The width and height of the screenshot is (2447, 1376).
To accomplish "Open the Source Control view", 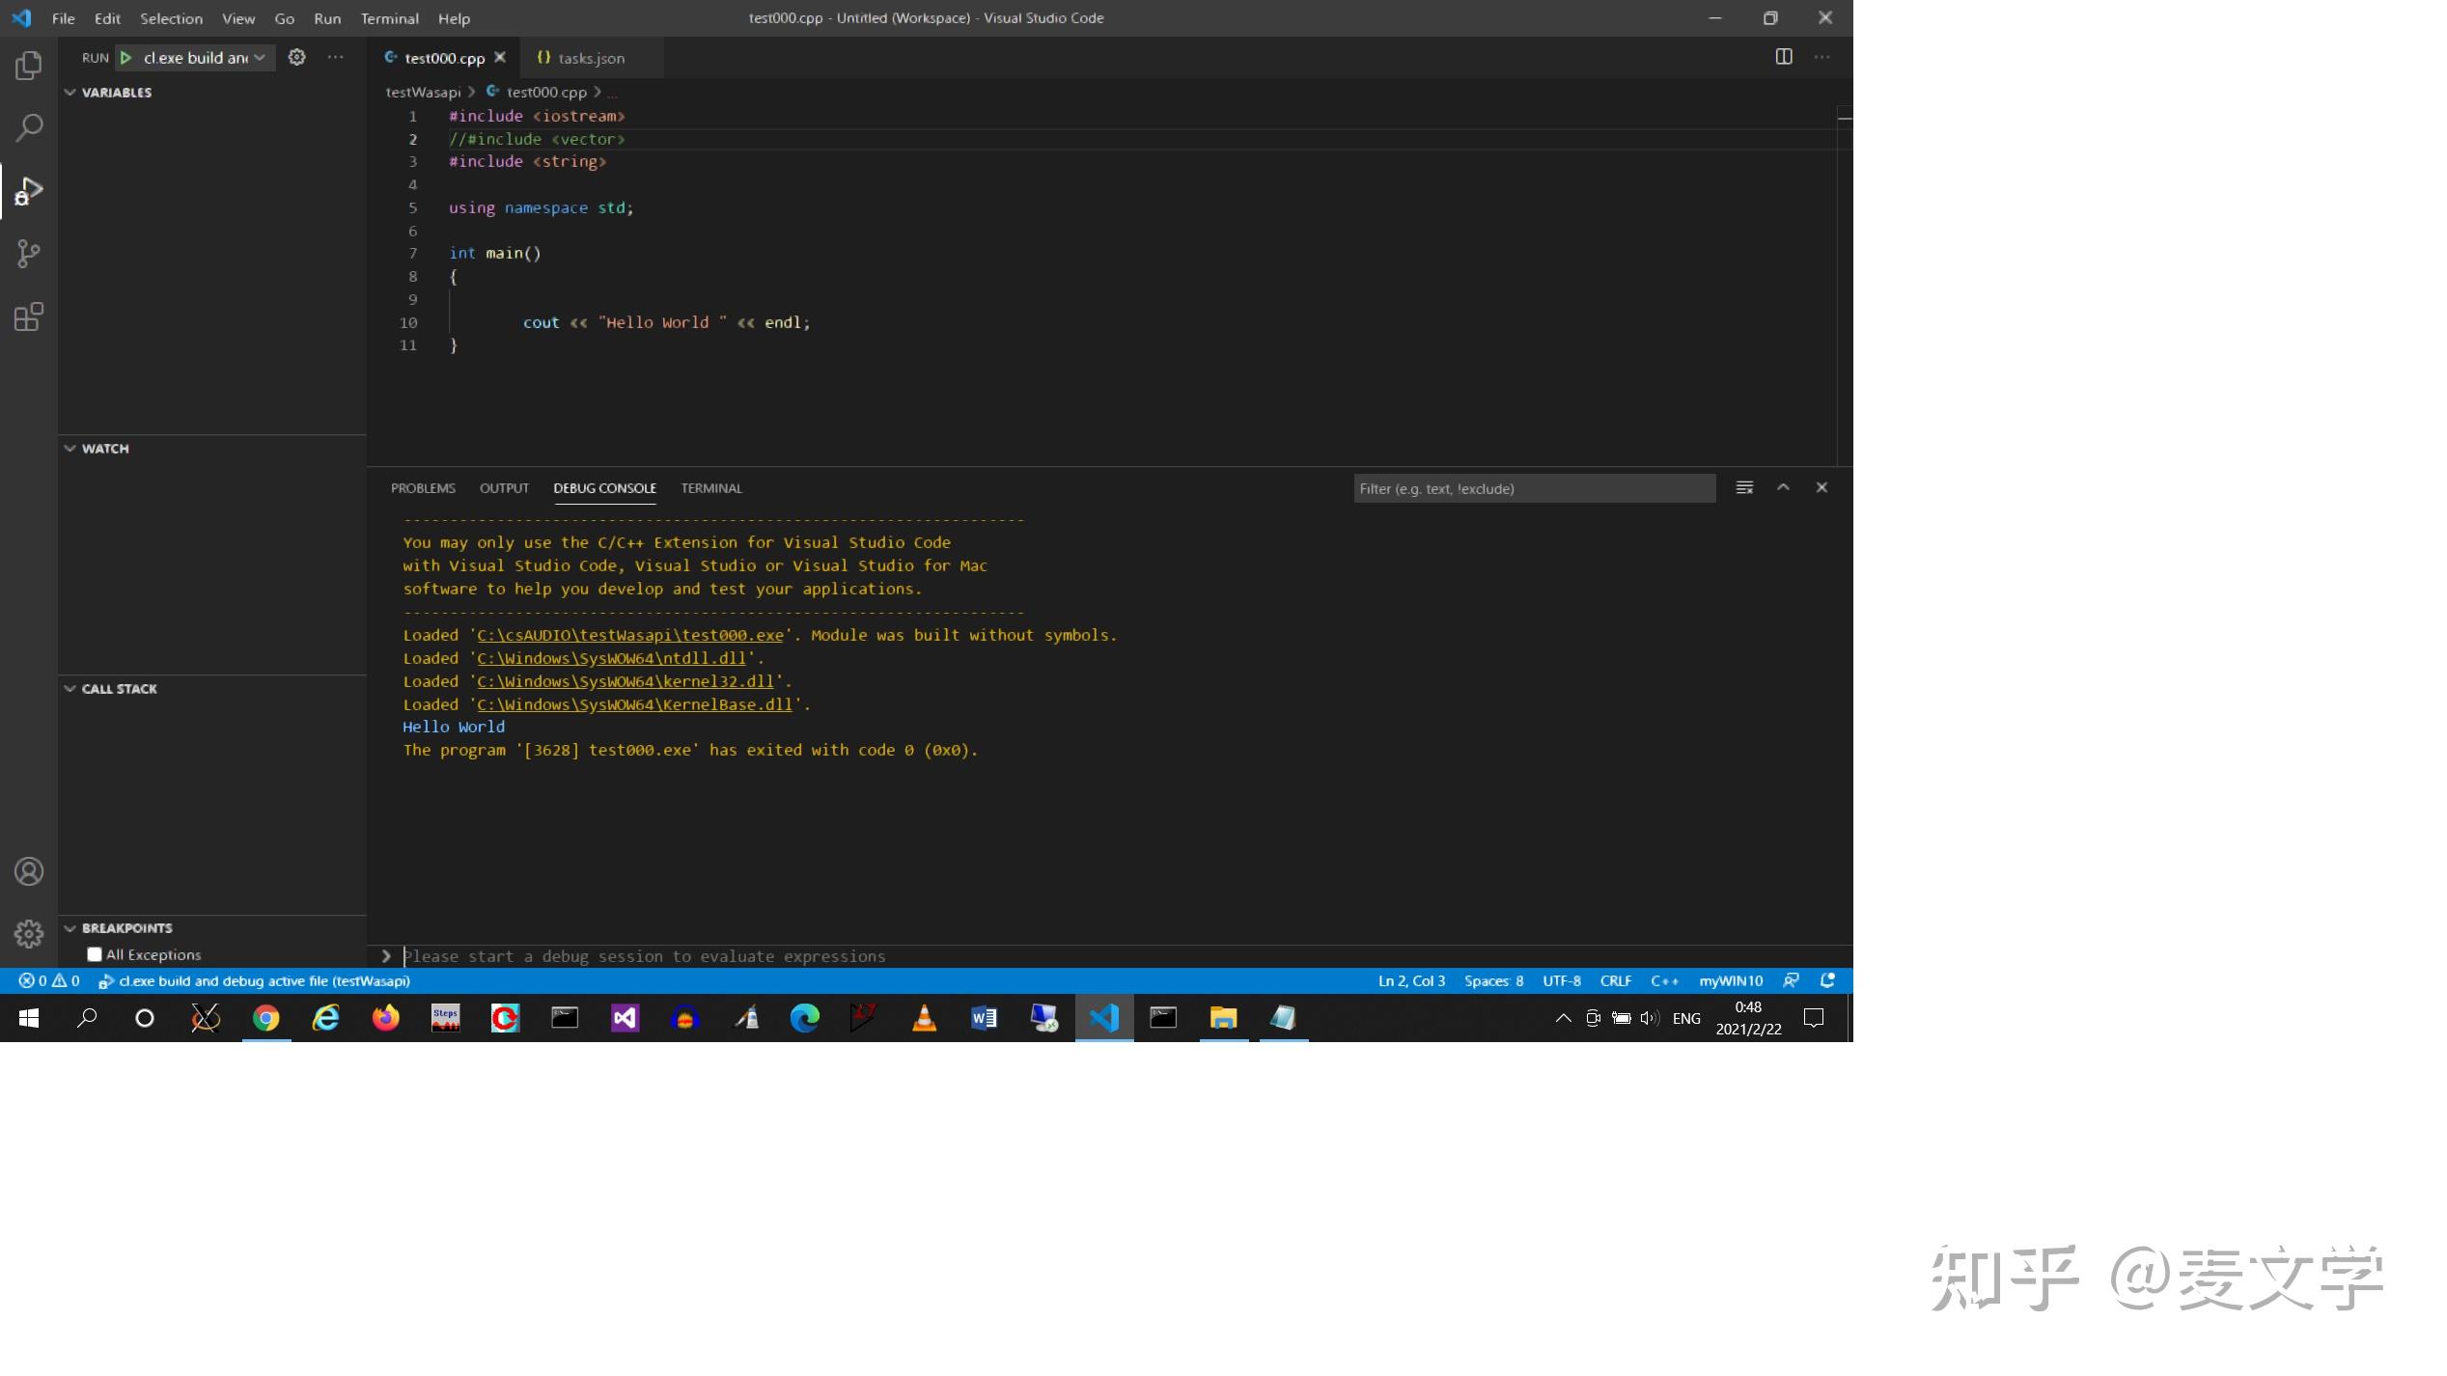I will coord(28,254).
